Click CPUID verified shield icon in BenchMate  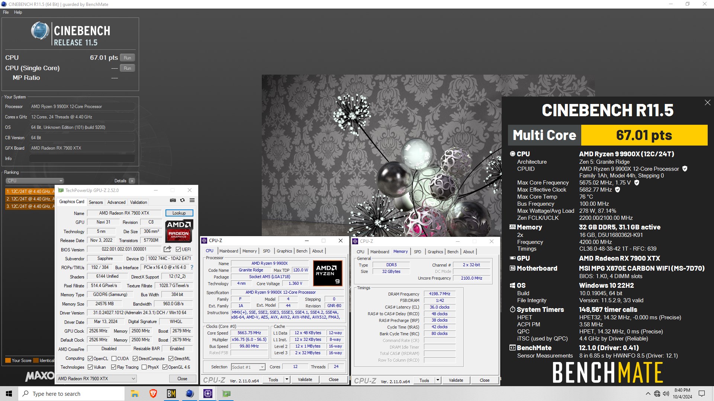coord(685,169)
